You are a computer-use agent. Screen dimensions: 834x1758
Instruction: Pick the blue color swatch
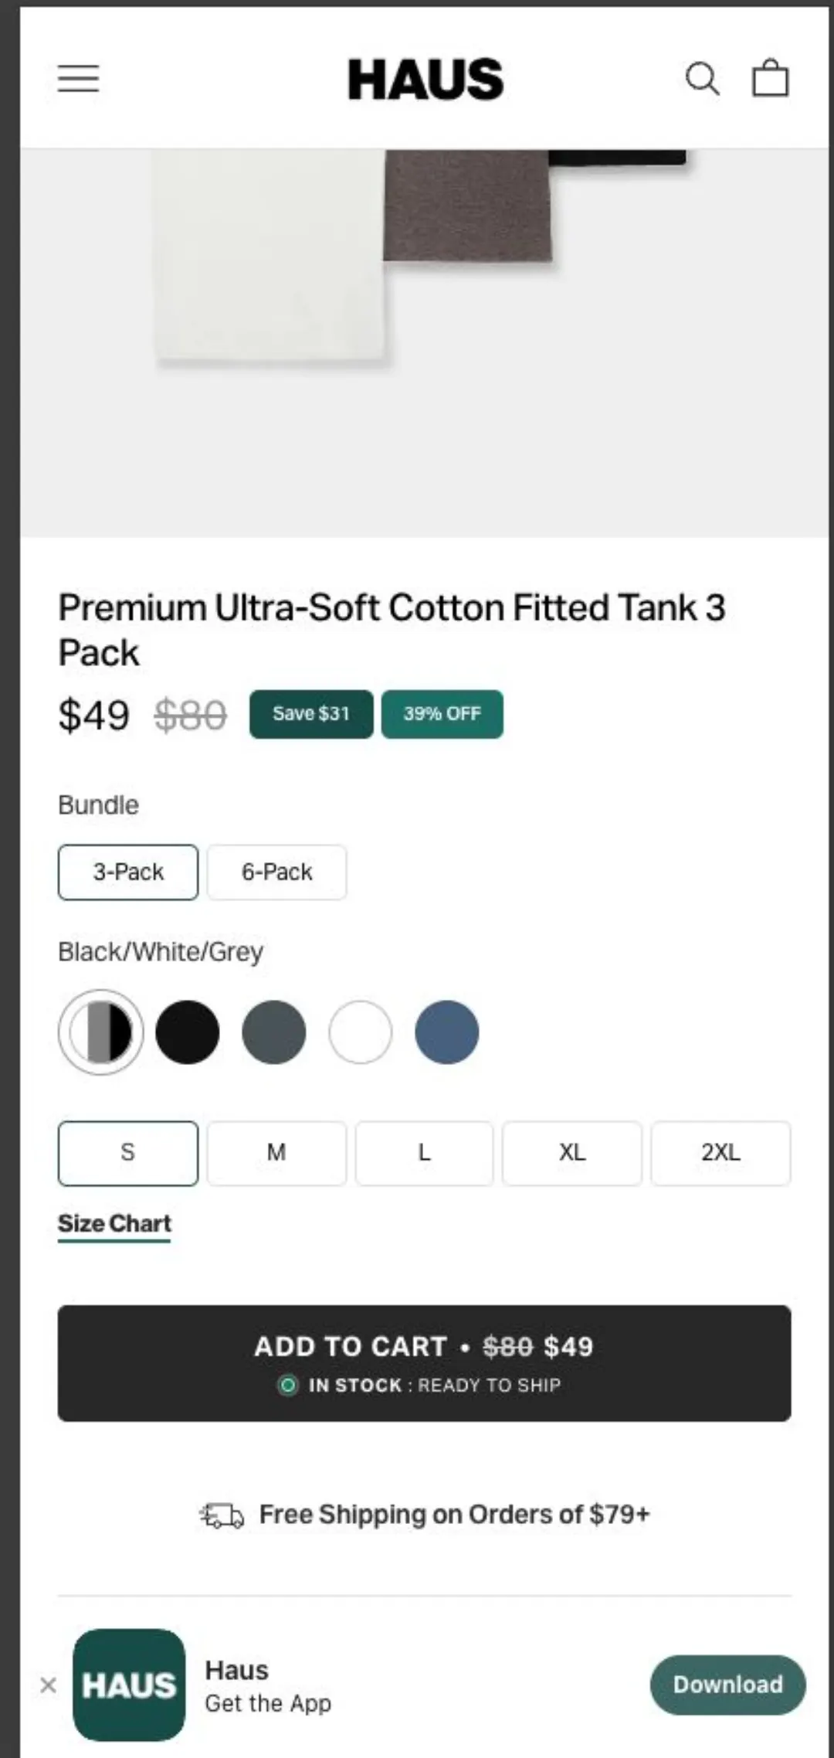pos(447,1032)
